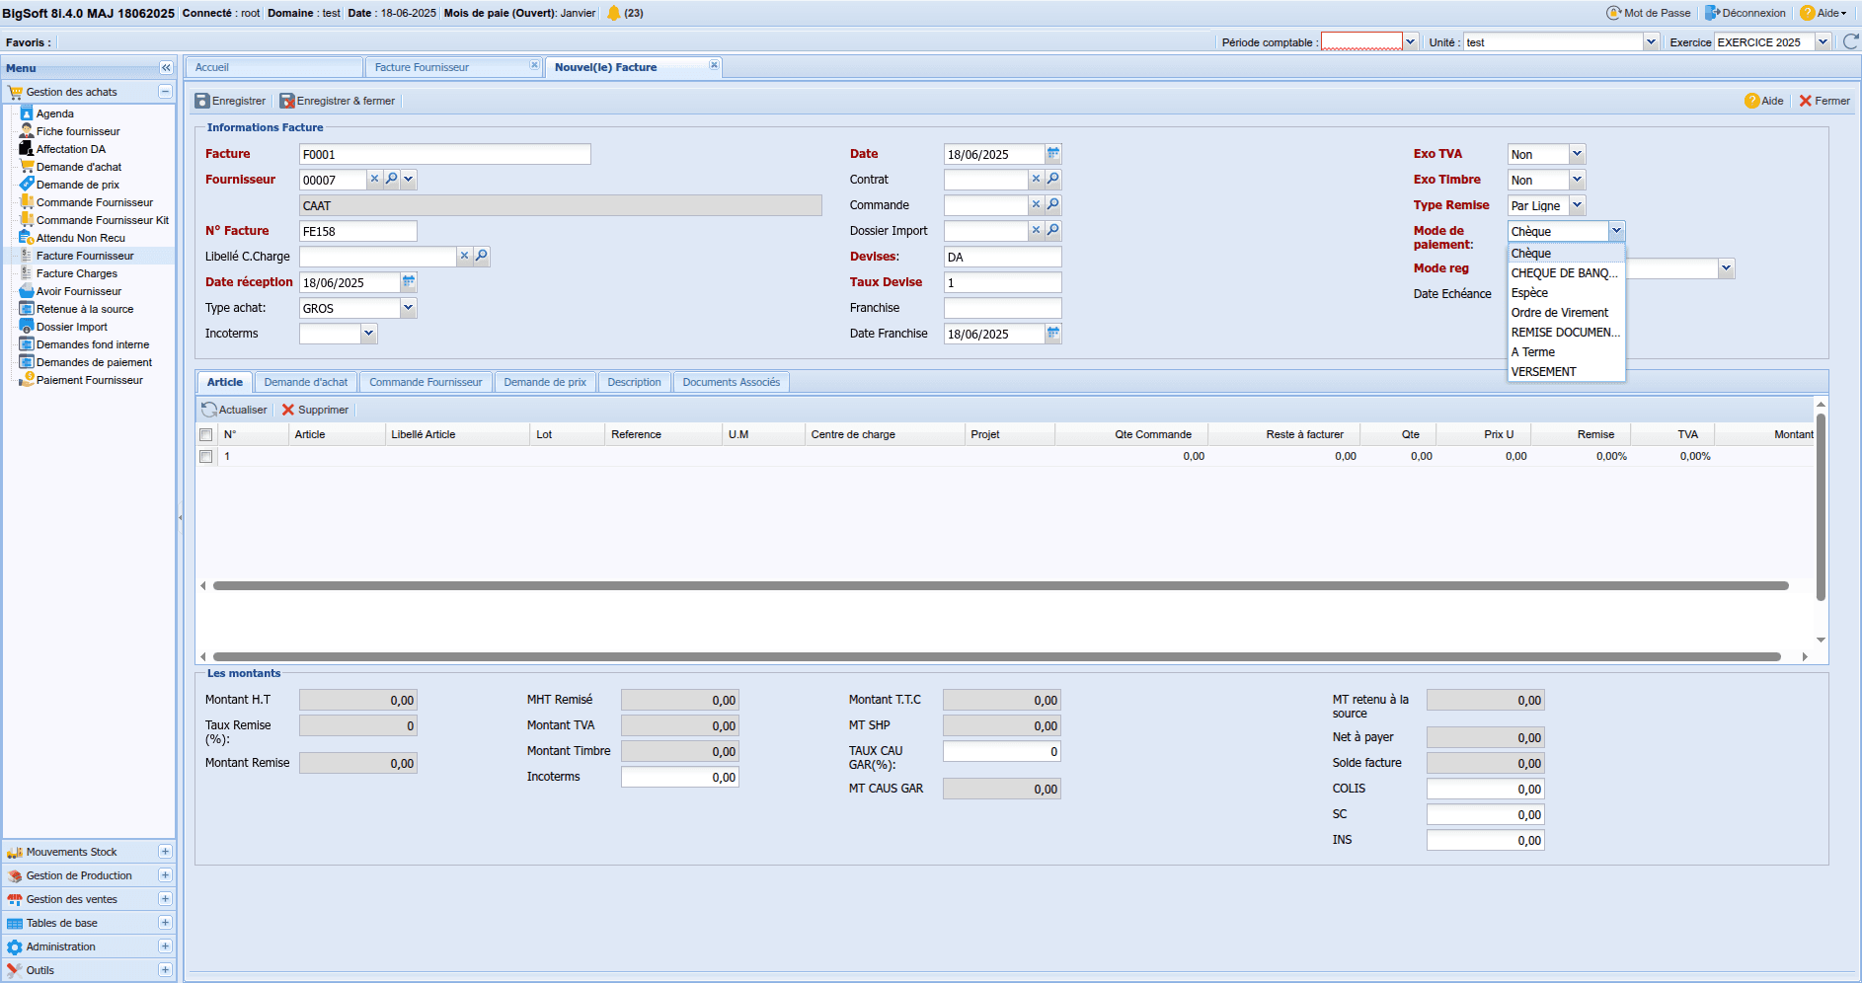
Task: Open Agenda in the purchases menu
Action: [x=54, y=113]
